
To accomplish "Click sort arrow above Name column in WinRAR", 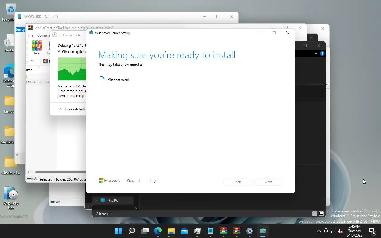I will tap(38, 67).
